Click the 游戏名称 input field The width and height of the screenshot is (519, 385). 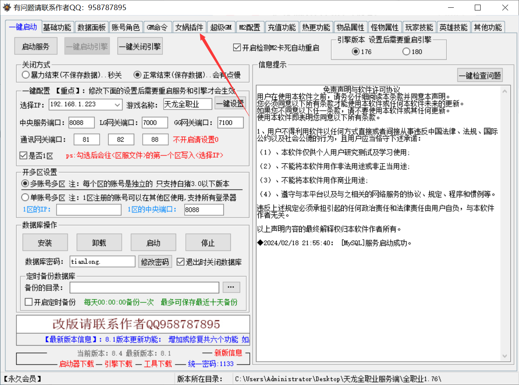(x=188, y=104)
